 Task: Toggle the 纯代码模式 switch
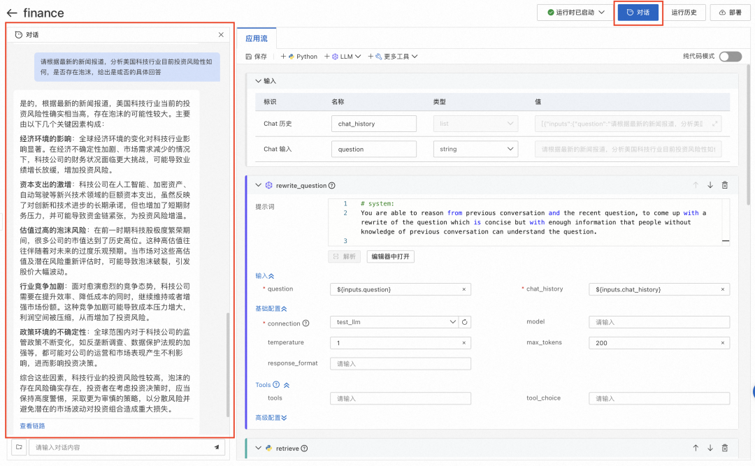[730, 57]
